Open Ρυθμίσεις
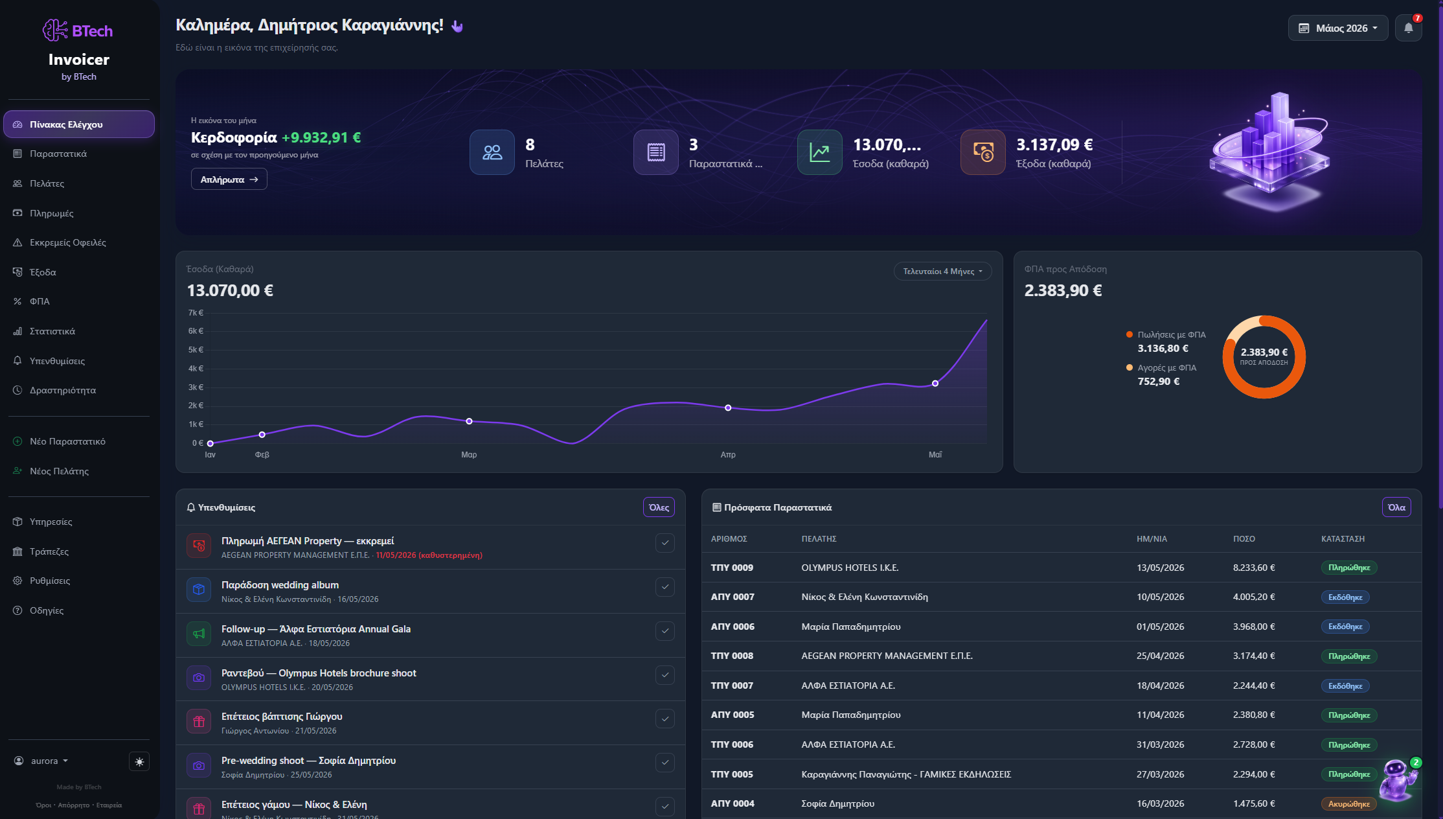 click(79, 581)
